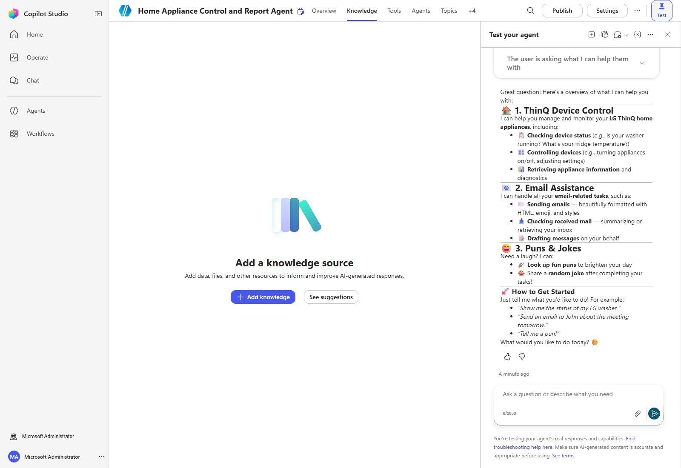
Task: Open agent Settings
Action: [x=607, y=11]
